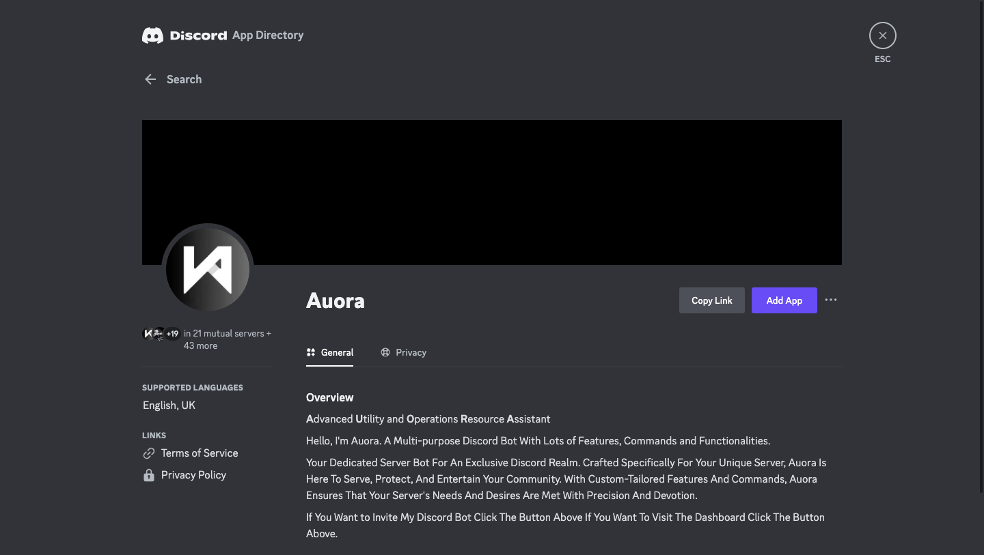The width and height of the screenshot is (984, 555).
Task: Click Auora's circular bot avatar
Action: [208, 268]
